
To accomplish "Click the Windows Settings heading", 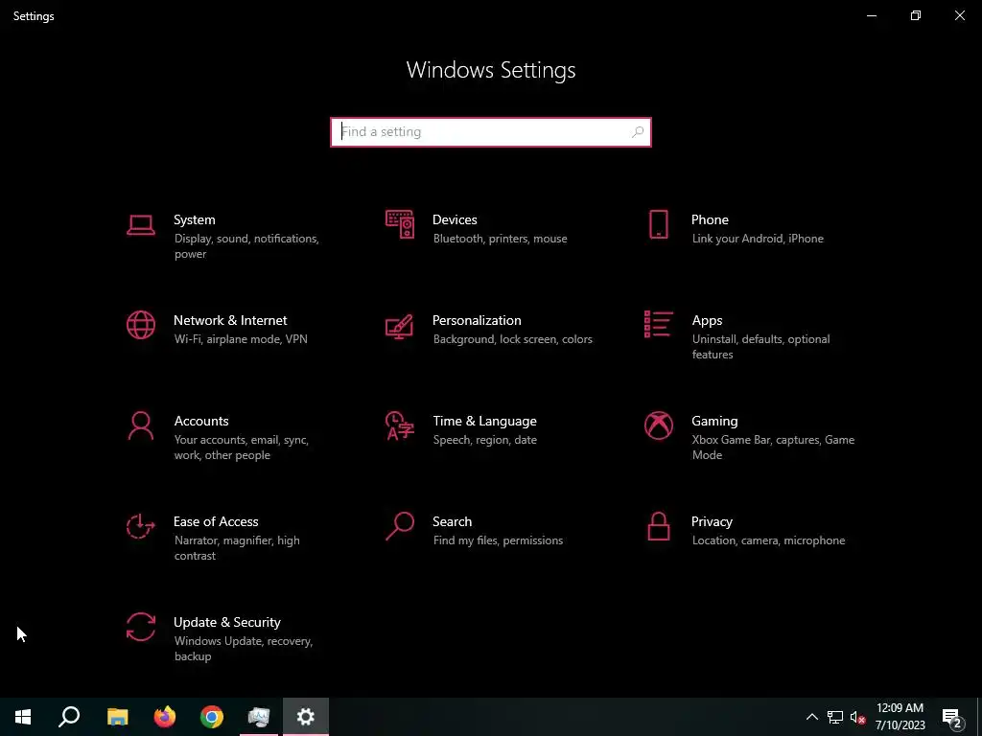I will point(491,70).
